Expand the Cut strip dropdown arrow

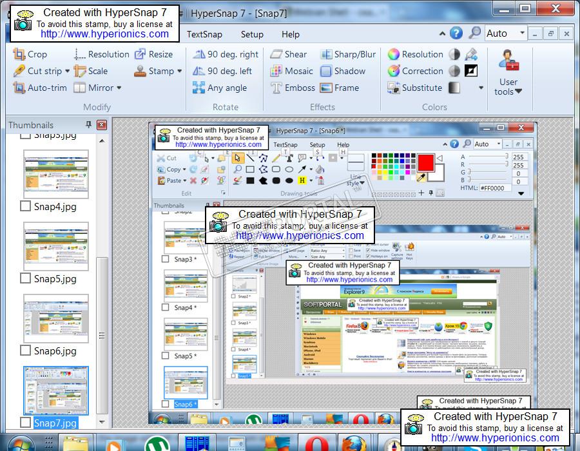pos(67,71)
